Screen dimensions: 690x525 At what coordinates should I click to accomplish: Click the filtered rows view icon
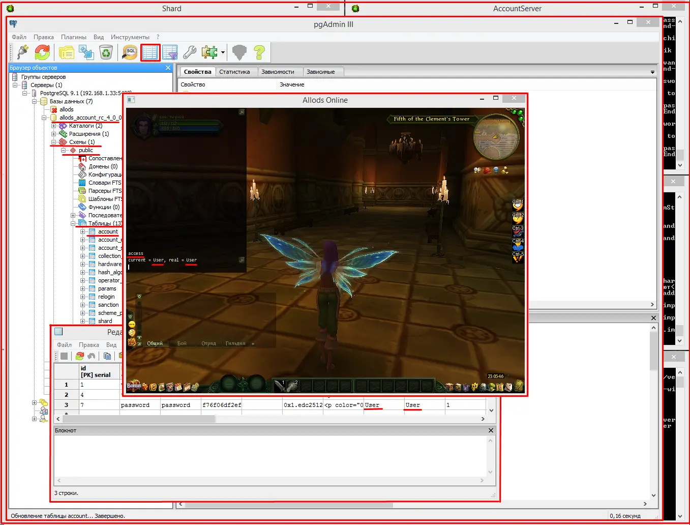(x=170, y=52)
